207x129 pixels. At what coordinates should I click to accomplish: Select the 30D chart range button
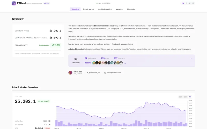(180, 97)
